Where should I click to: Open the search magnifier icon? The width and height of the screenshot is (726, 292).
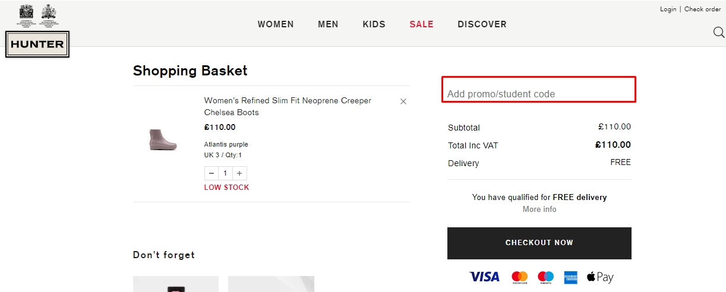pos(718,32)
